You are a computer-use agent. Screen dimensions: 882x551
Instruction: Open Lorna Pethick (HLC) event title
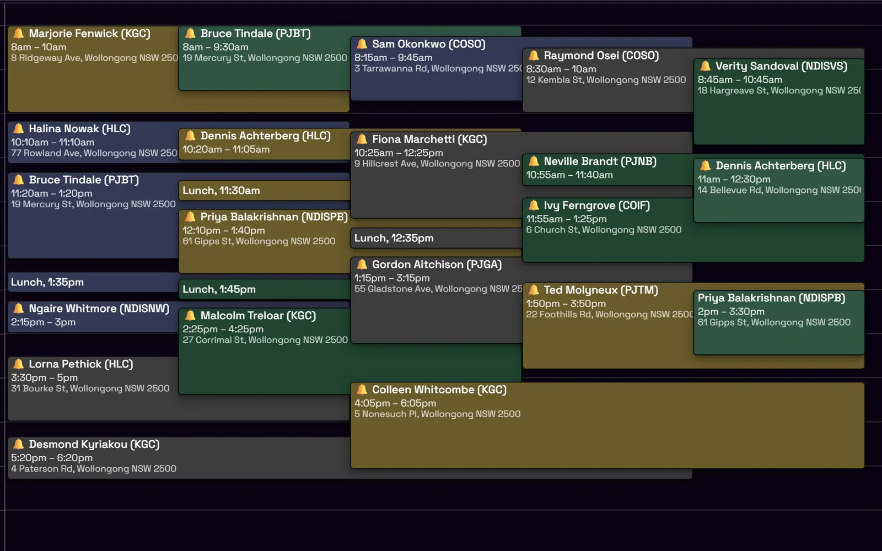pyautogui.click(x=81, y=364)
